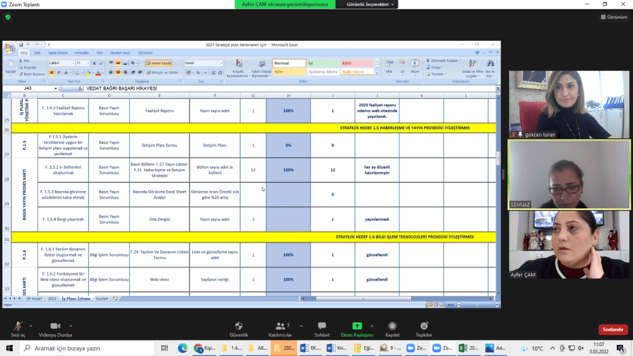Open the Tepkiler reactions menu

(x=423, y=326)
